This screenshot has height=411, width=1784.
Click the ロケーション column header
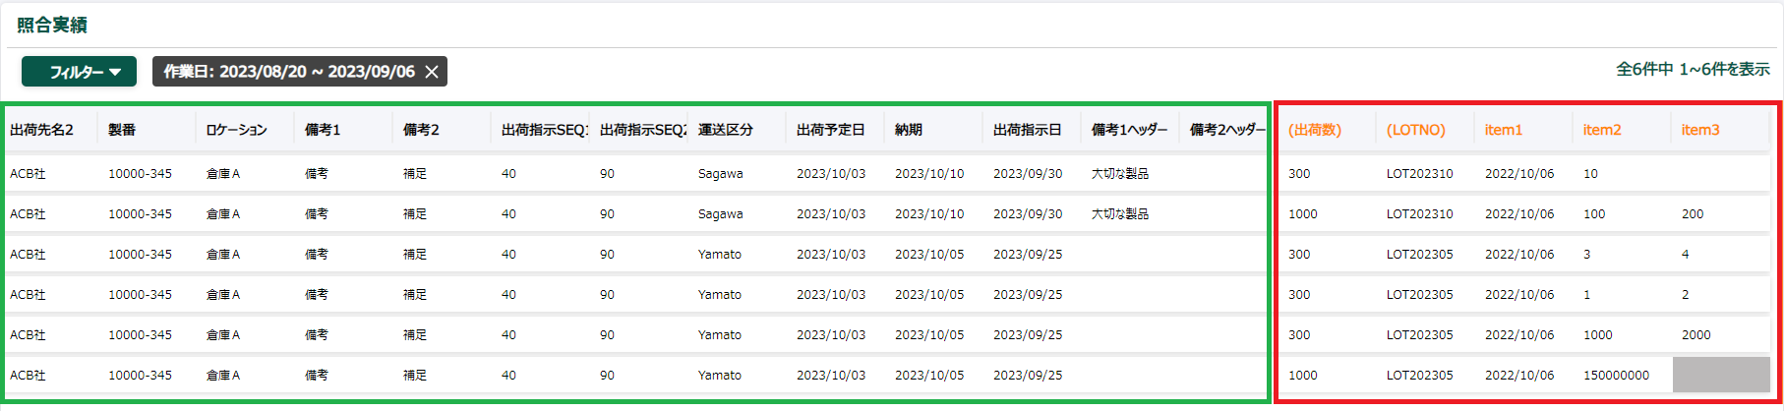236,130
